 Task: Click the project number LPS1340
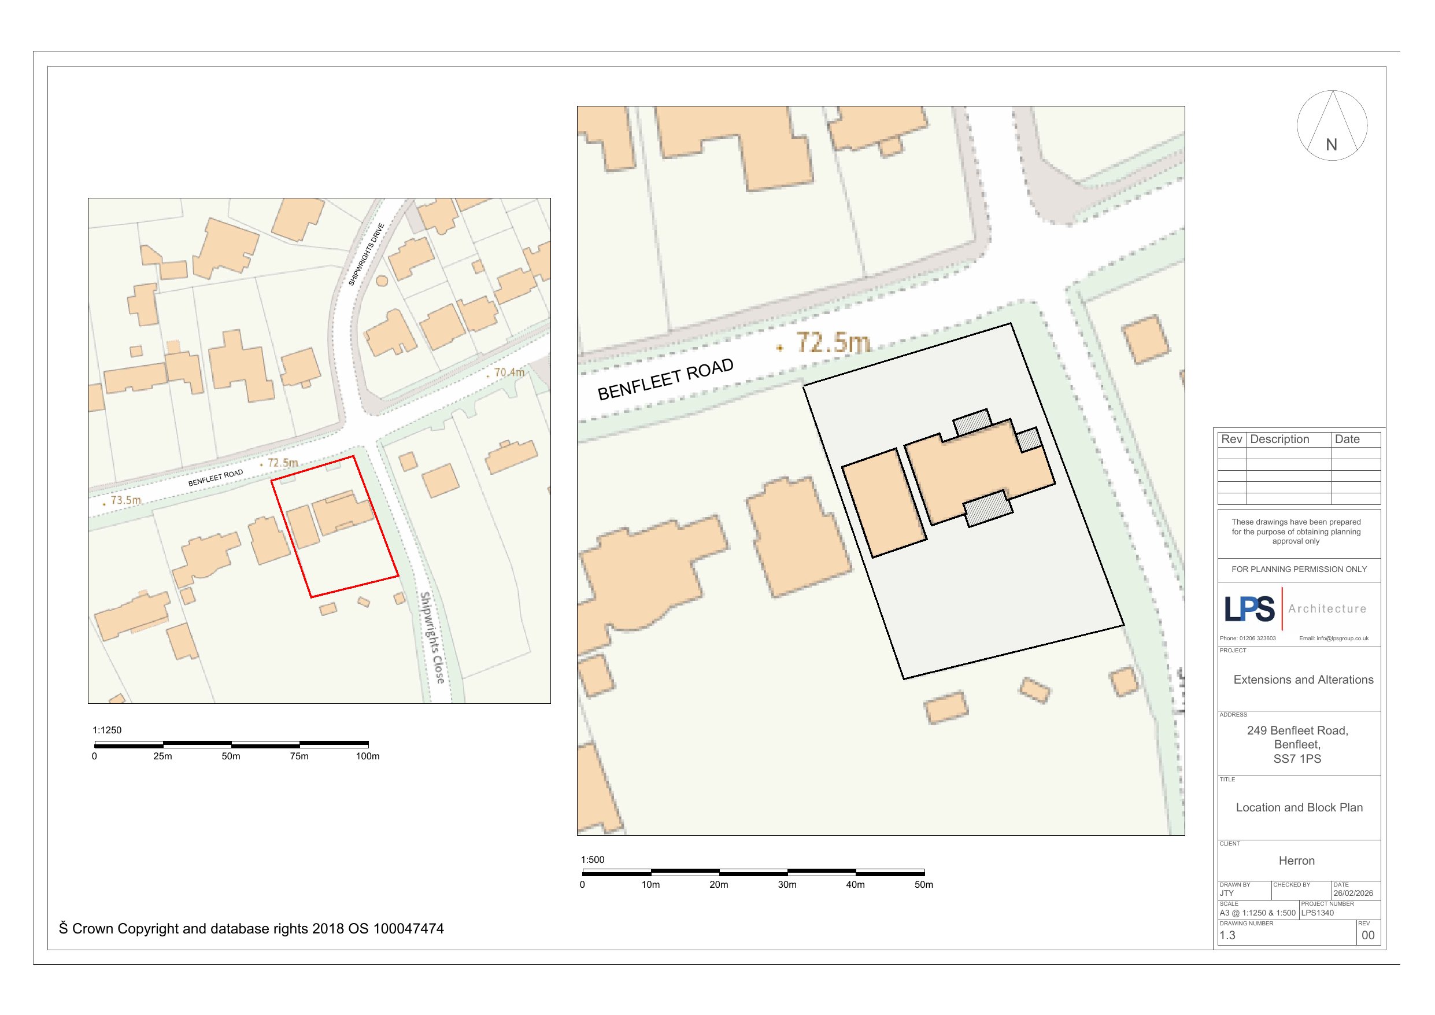(x=1317, y=913)
